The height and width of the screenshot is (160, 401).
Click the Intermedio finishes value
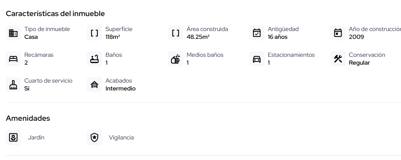point(120,89)
